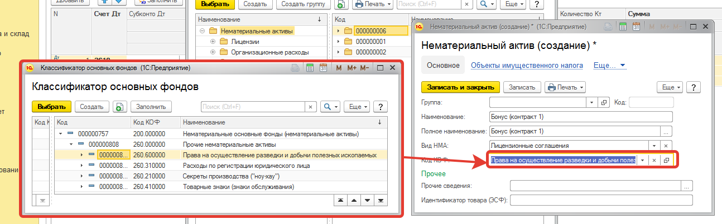
Task: Jump to first row with top arrow button
Action: (340, 200)
